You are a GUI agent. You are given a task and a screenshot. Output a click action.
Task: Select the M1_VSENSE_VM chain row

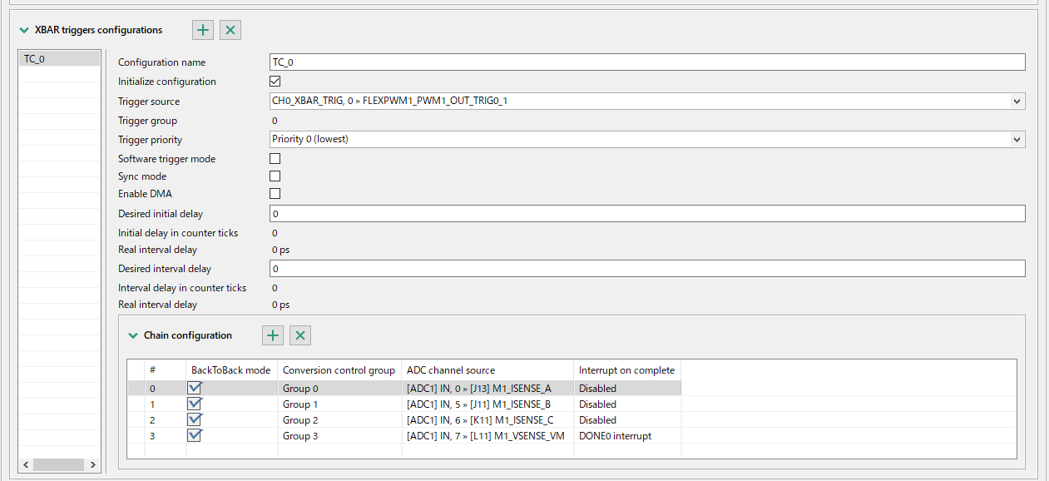(x=487, y=435)
